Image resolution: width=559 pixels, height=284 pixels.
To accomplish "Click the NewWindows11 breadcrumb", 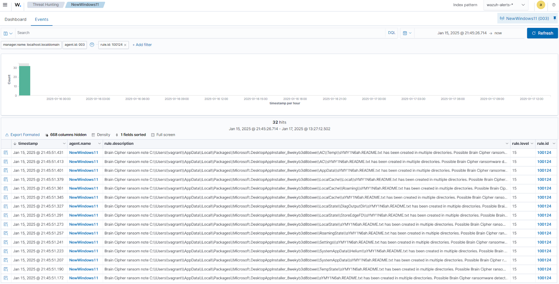I will point(85,5).
